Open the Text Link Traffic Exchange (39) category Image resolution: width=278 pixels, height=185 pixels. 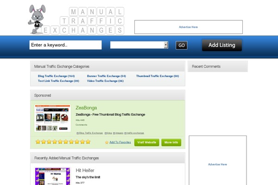[x=58, y=81]
